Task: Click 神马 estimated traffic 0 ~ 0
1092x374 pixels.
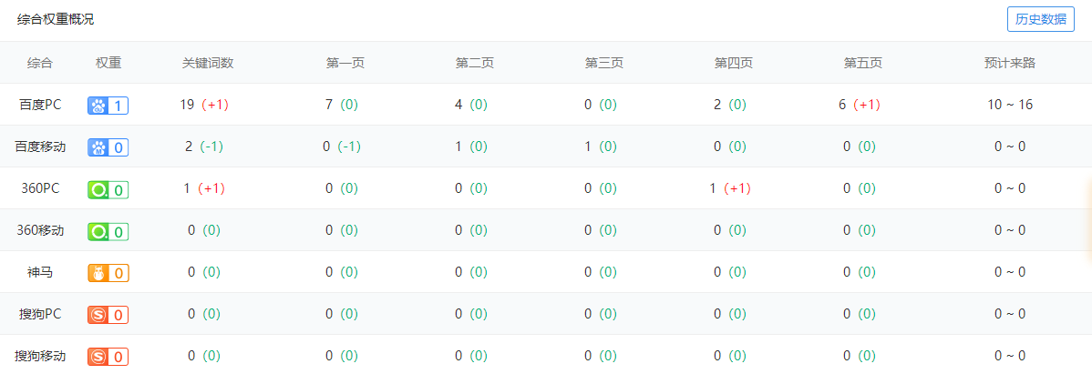Action: click(1010, 272)
